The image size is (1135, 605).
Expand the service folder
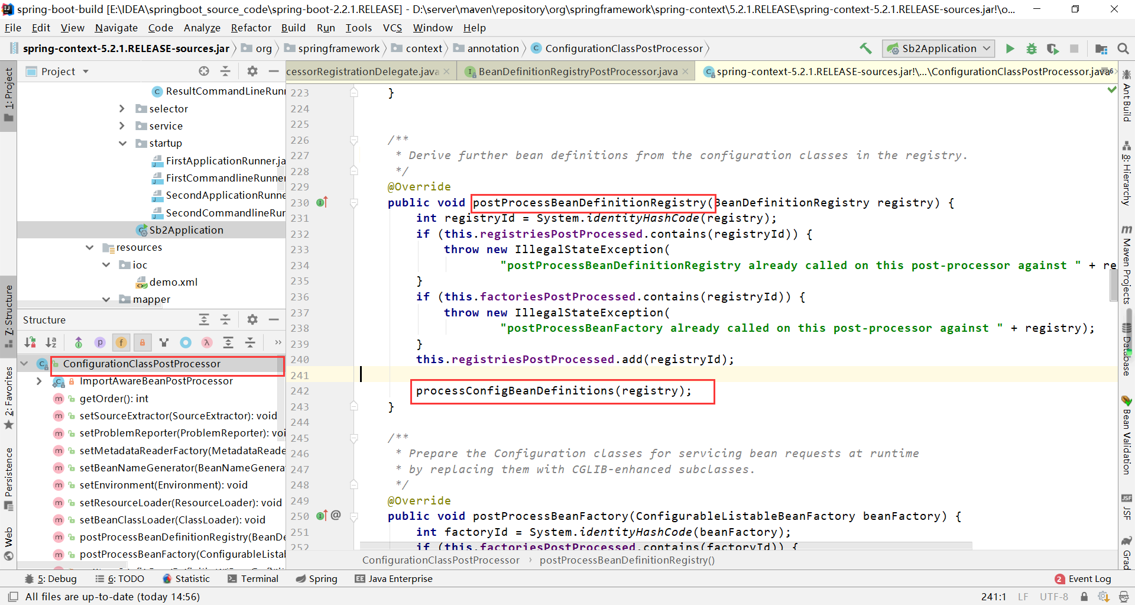122,125
